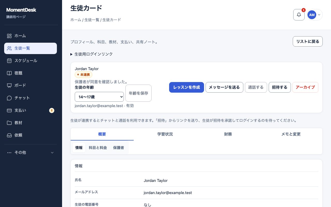
Task: Click the リストに戻る button
Action: [308, 41]
